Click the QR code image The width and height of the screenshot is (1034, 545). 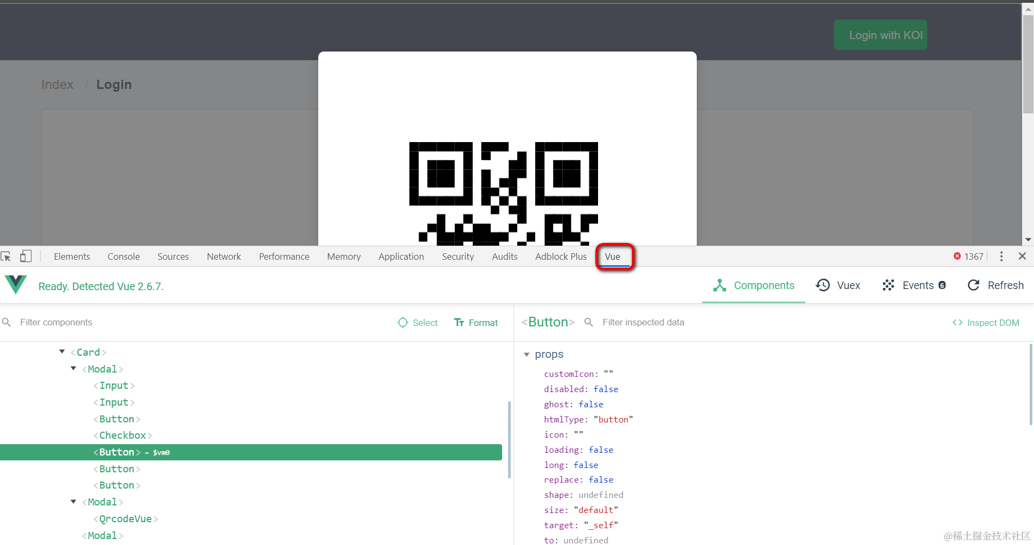[x=504, y=194]
